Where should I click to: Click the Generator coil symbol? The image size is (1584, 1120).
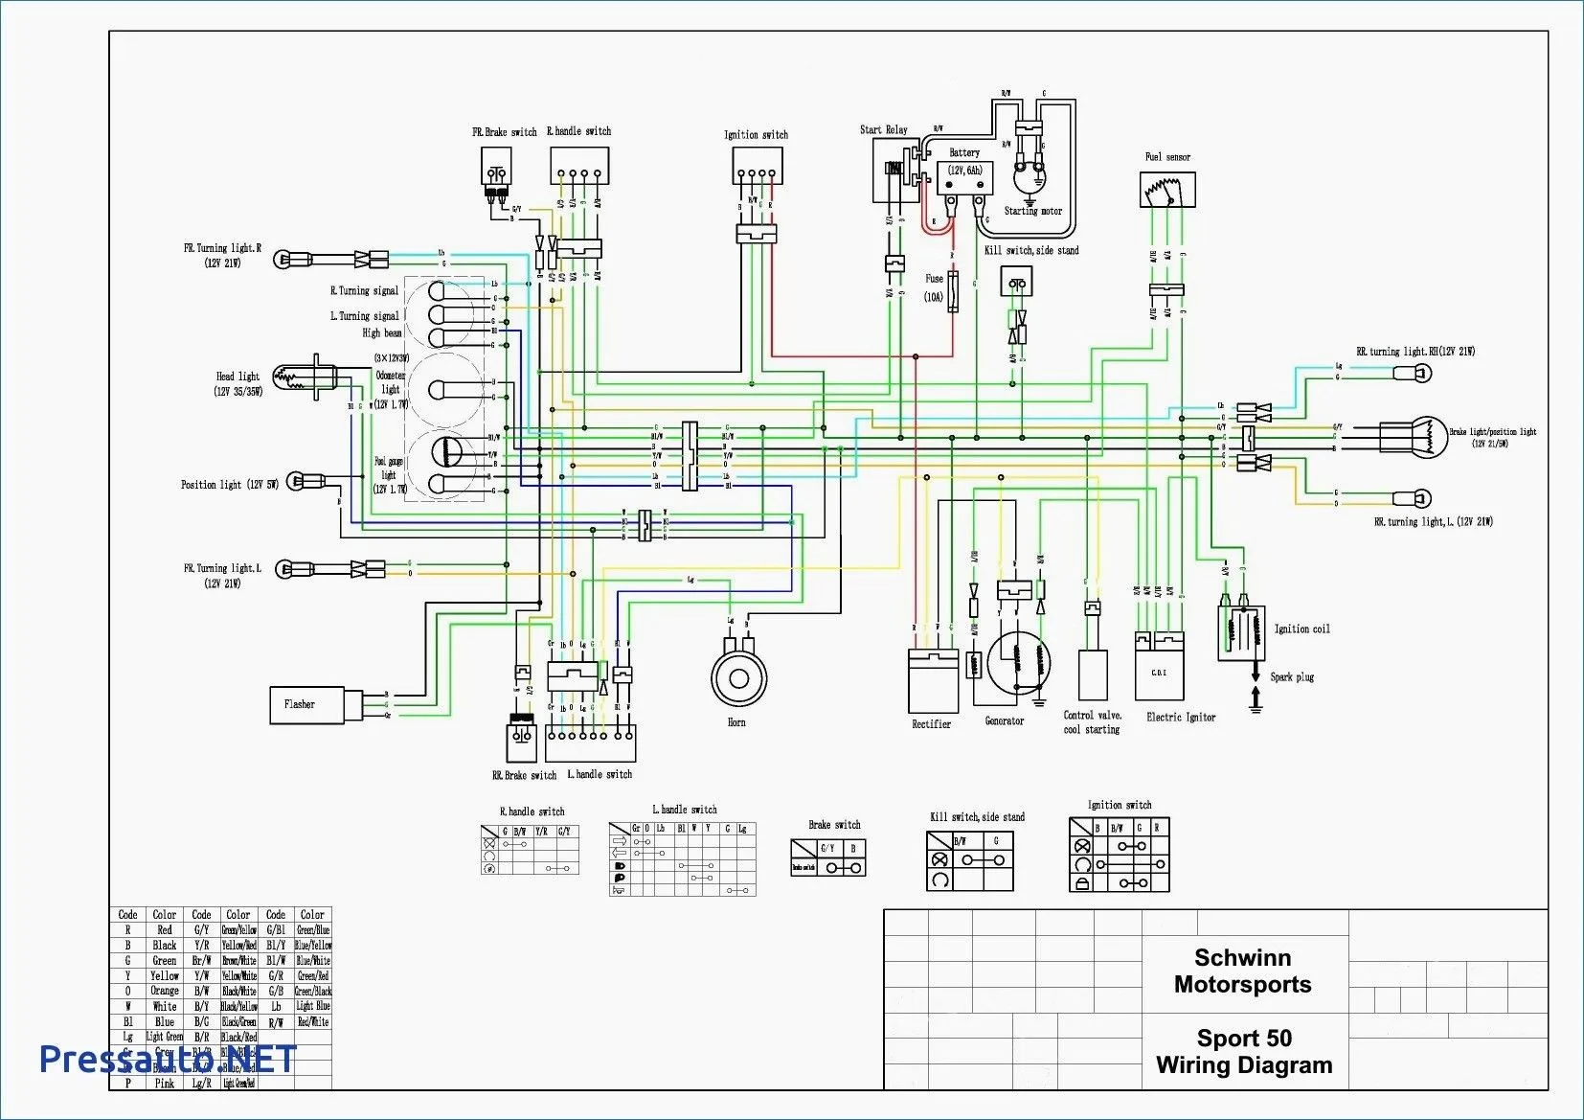pos(1018,662)
